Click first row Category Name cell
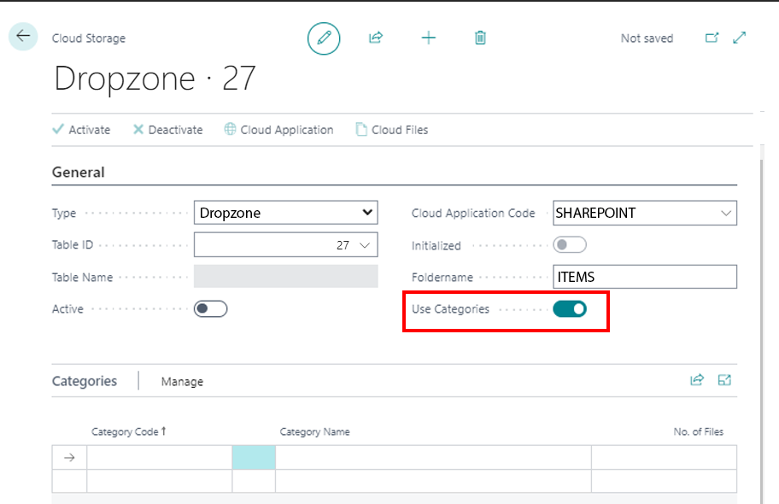 (x=433, y=457)
